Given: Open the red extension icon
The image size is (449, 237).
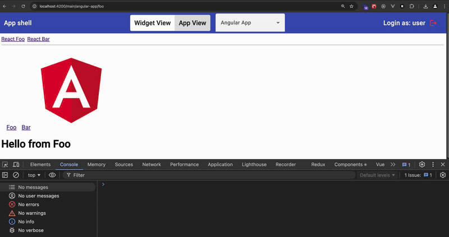Looking at the screenshot, I should point(374,6).
